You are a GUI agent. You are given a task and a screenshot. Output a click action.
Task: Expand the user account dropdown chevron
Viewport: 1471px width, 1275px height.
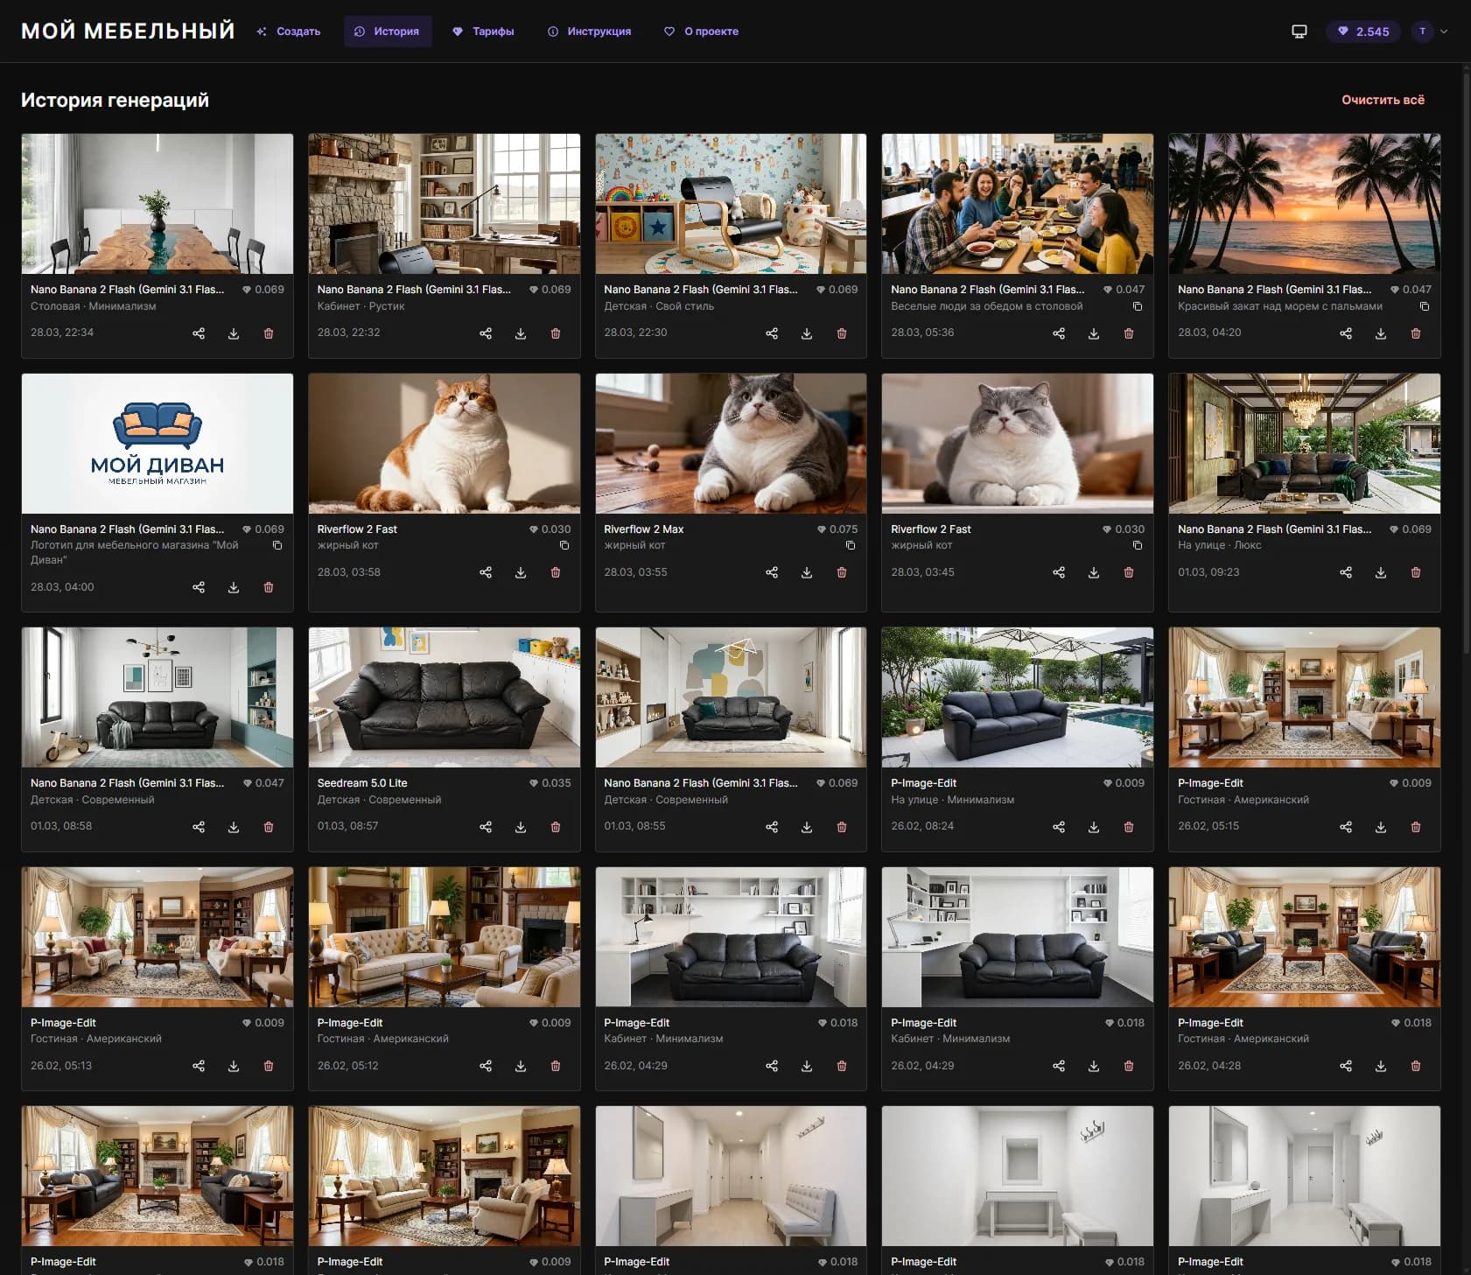1444,32
